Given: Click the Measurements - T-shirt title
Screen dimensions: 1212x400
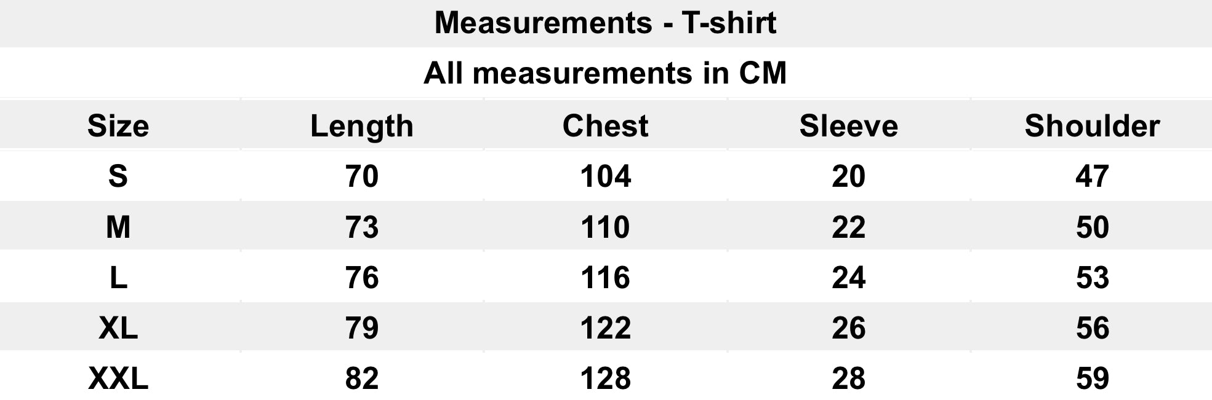Looking at the screenshot, I should tap(605, 23).
